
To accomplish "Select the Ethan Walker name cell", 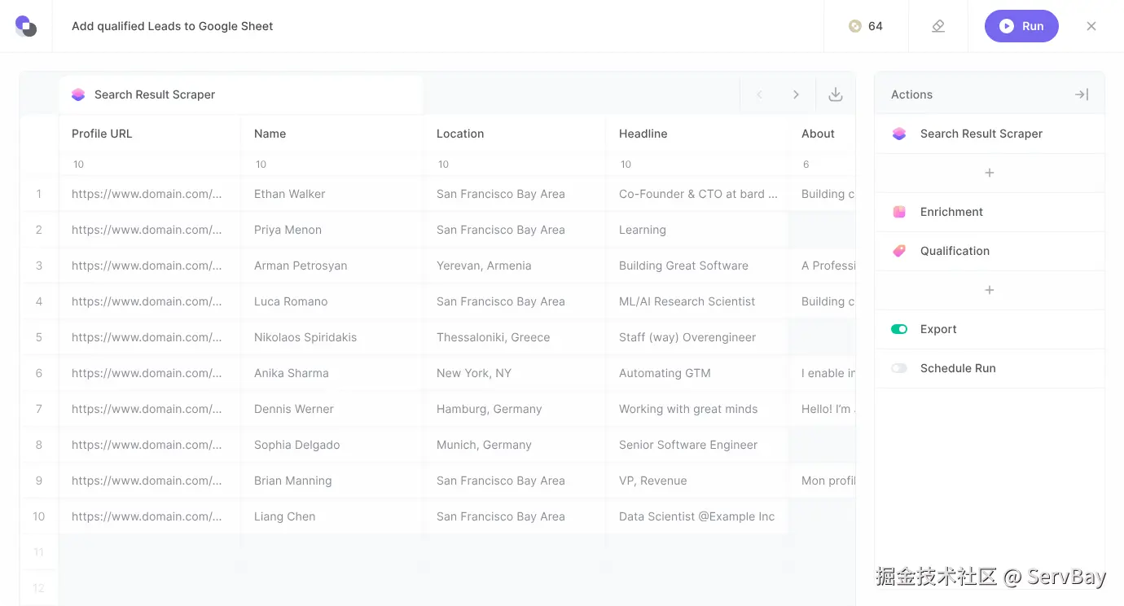I will point(332,194).
